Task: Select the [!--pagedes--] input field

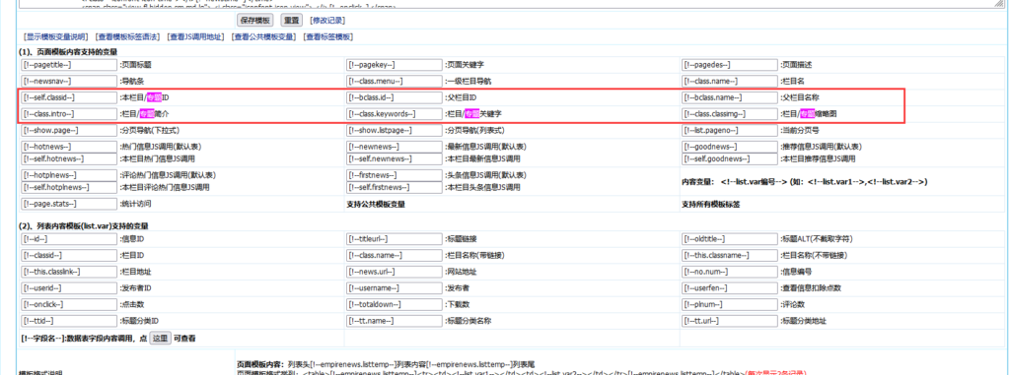Action: [x=731, y=64]
